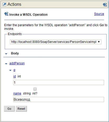Focus the id int input field
The image size is (109, 122).
tap(59, 82)
